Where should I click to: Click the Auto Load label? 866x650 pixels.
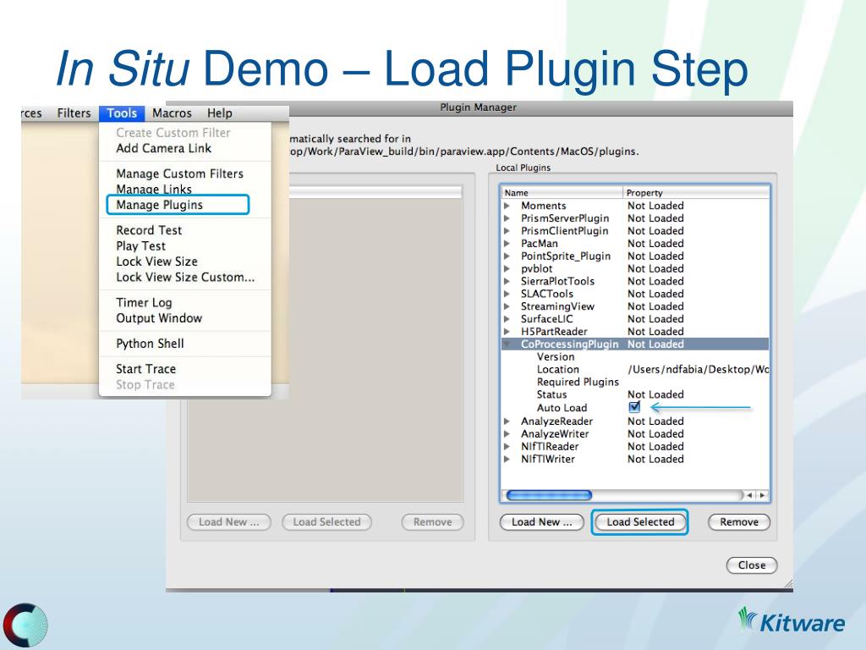(562, 408)
